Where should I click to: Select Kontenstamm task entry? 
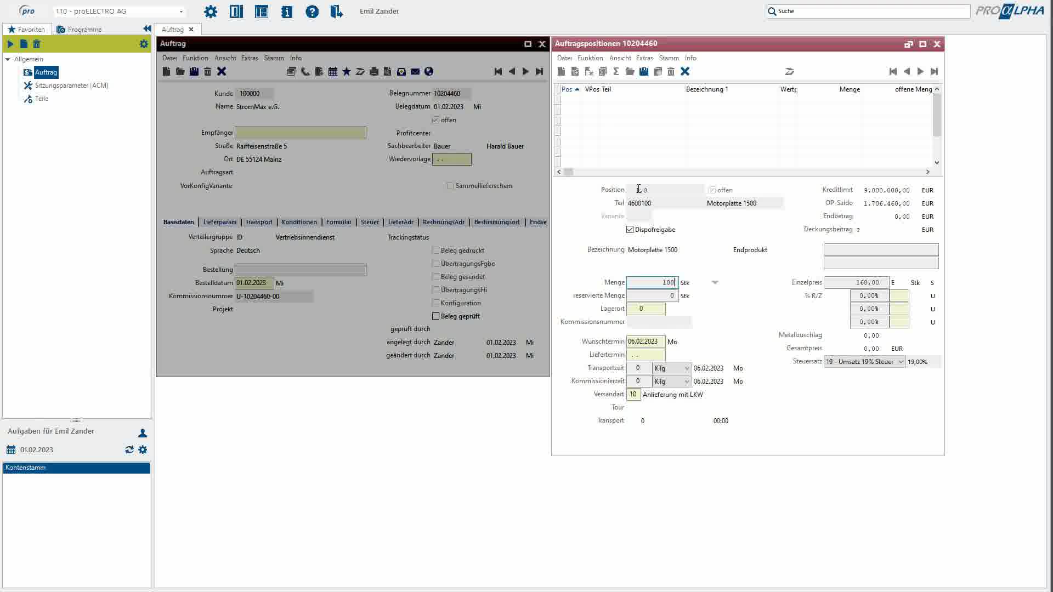(x=77, y=468)
